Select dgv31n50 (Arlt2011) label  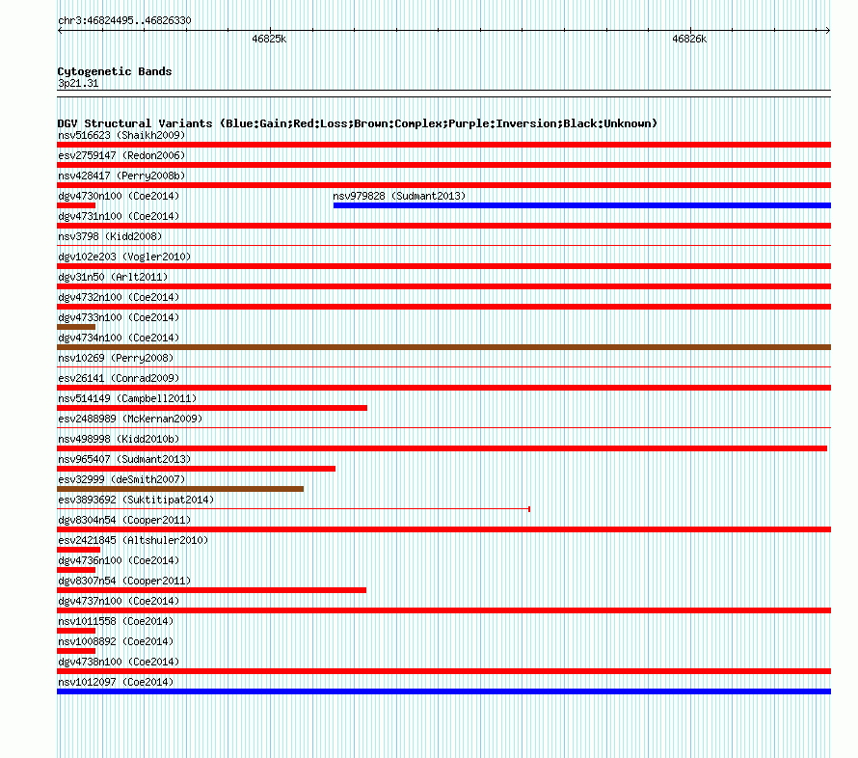coord(113,277)
